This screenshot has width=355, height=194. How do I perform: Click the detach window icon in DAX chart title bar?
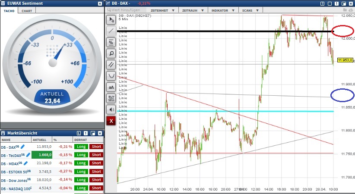click(x=344, y=3)
